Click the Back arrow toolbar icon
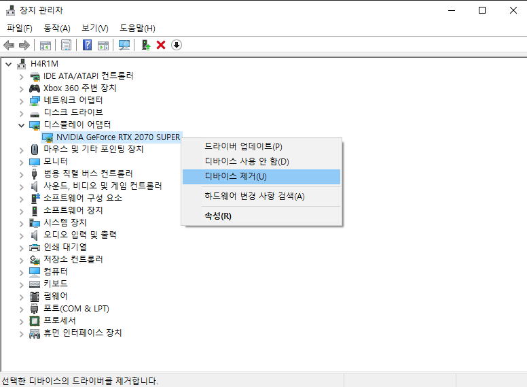The height and width of the screenshot is (387, 527). [x=9, y=45]
